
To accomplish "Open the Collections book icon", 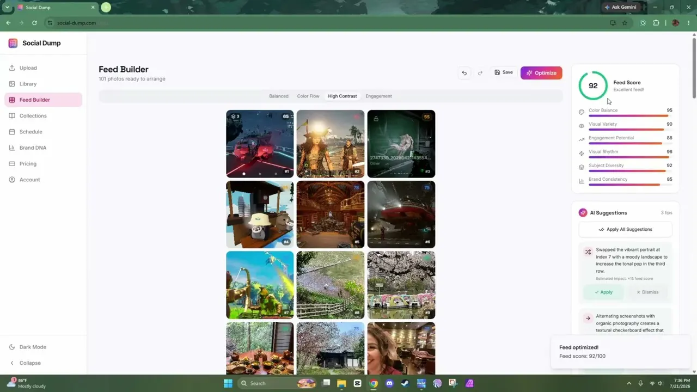I will (x=12, y=116).
